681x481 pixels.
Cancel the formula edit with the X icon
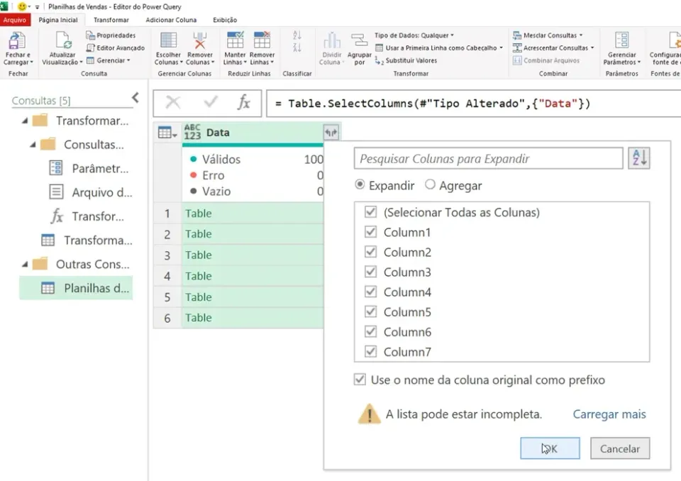pyautogui.click(x=173, y=103)
